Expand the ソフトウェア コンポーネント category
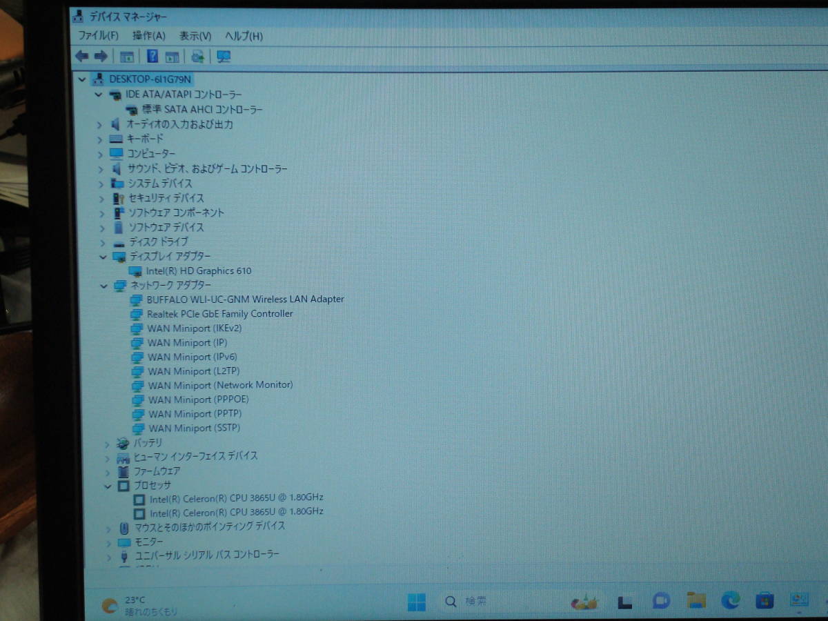828x621 pixels. 102,213
